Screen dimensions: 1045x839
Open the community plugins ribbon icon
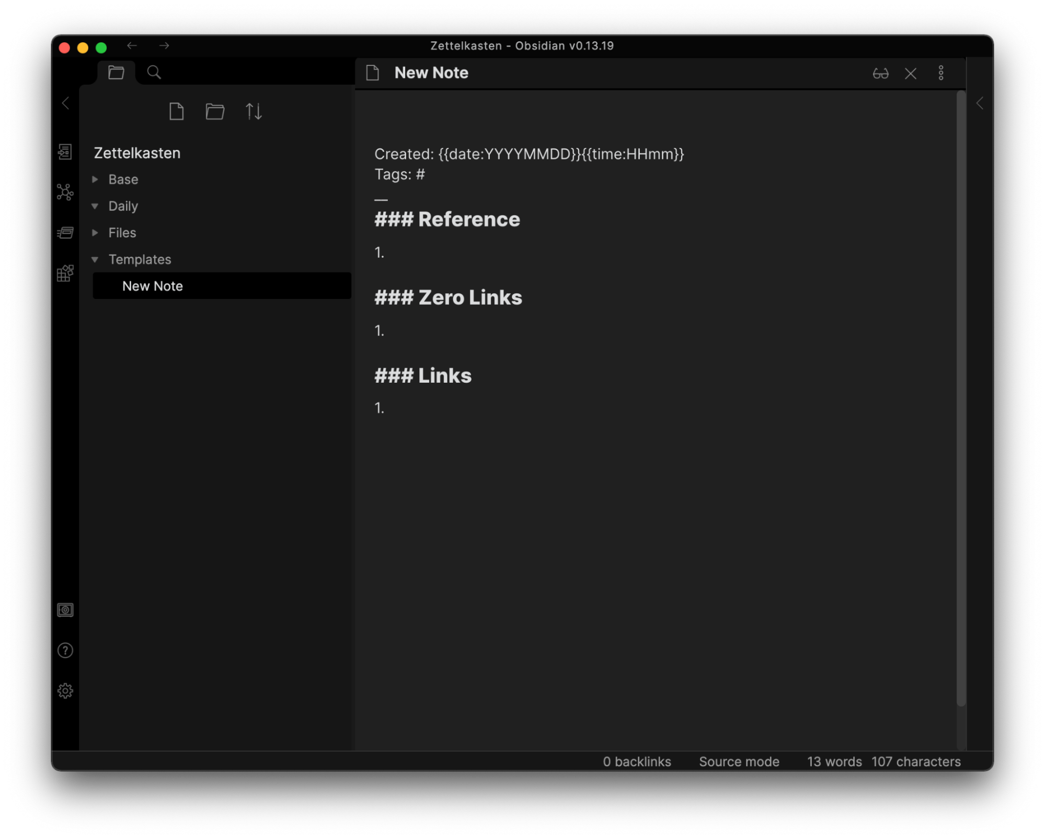(x=65, y=273)
